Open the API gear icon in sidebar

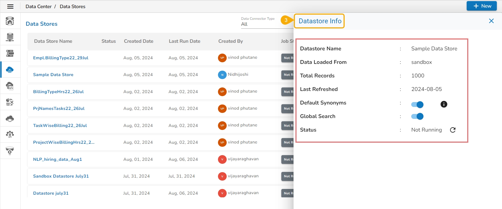(10, 135)
